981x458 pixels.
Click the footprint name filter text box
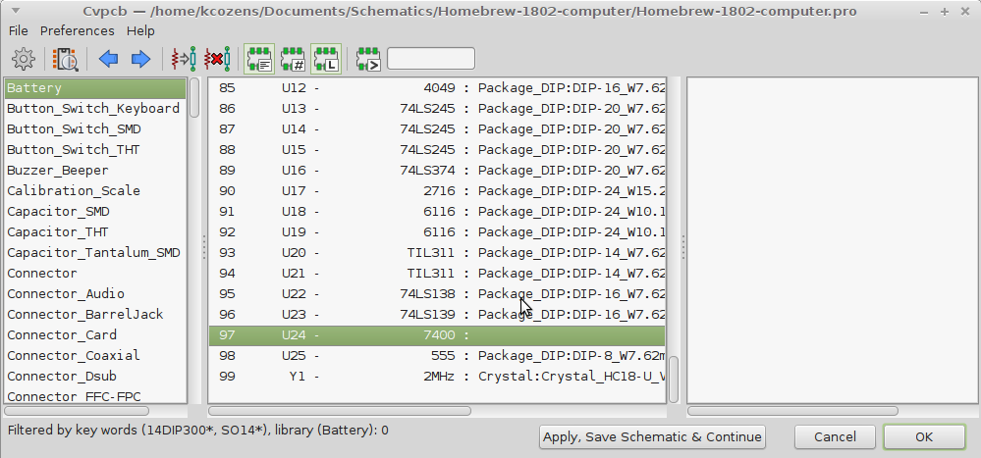(x=431, y=59)
